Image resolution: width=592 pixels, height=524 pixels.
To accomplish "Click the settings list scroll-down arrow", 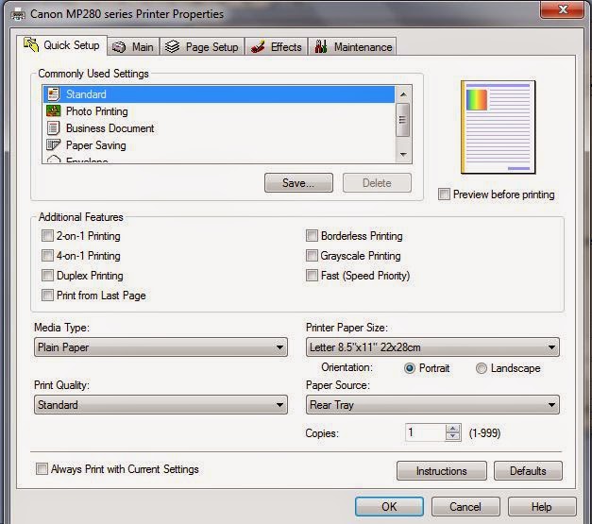I will 403,155.
